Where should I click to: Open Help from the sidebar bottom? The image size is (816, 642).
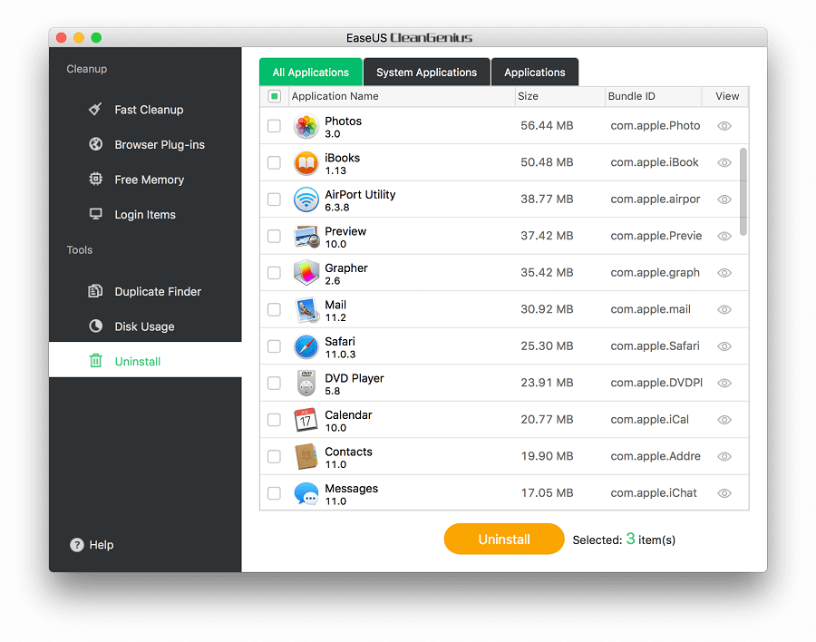92,545
